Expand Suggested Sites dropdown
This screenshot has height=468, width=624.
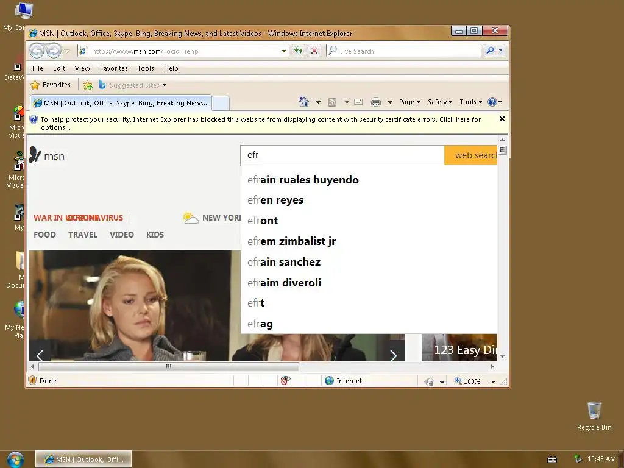[x=165, y=85]
